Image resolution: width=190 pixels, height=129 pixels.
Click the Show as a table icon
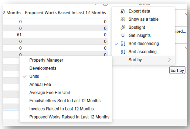click(x=123, y=19)
